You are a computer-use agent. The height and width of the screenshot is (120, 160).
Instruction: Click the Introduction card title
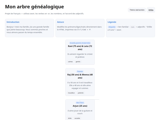coord(13,22)
